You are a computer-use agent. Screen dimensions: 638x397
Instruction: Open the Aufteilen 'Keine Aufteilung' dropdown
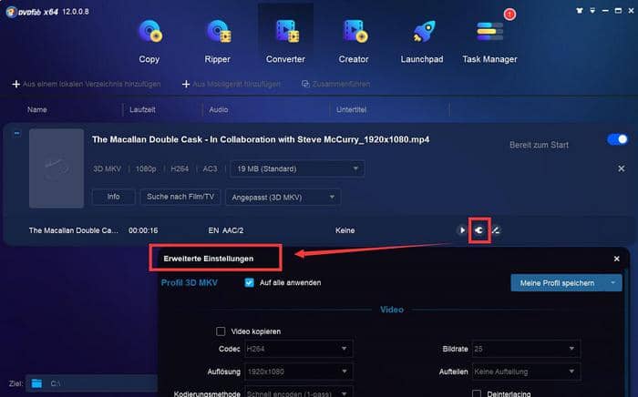526,372
